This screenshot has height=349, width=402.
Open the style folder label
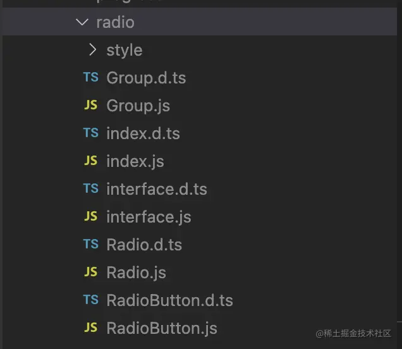pos(125,50)
